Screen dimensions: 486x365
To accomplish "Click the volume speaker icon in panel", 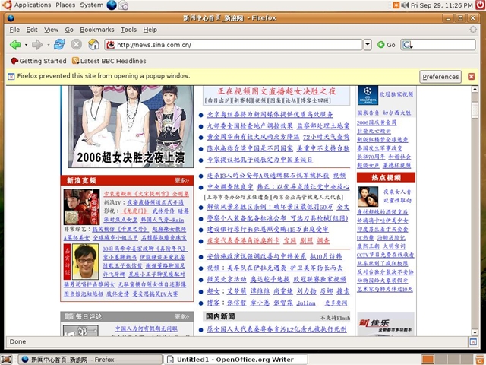I will tap(405, 5).
